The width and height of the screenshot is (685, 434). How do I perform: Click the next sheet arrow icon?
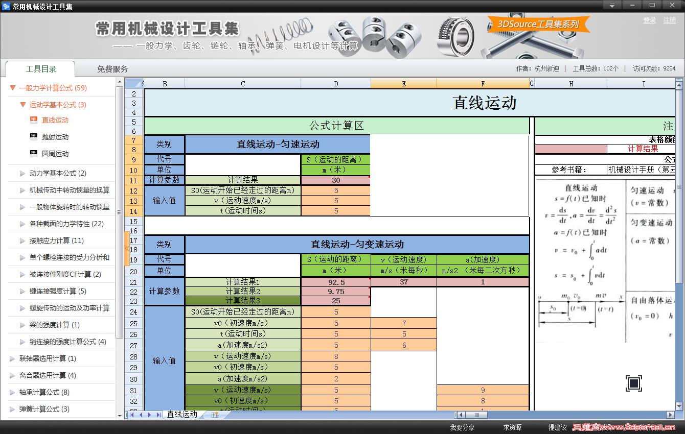point(148,415)
